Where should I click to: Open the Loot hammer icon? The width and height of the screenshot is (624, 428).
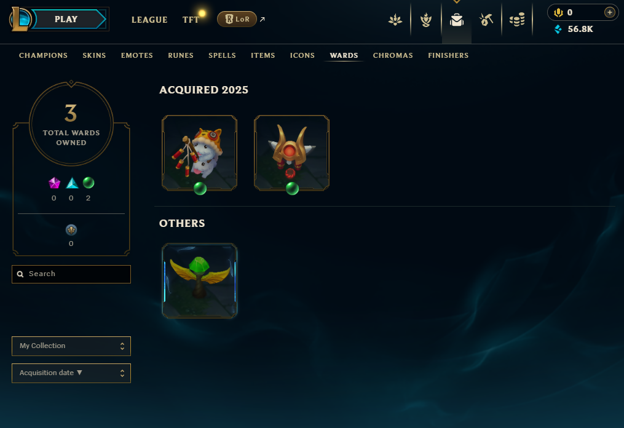pyautogui.click(x=486, y=20)
